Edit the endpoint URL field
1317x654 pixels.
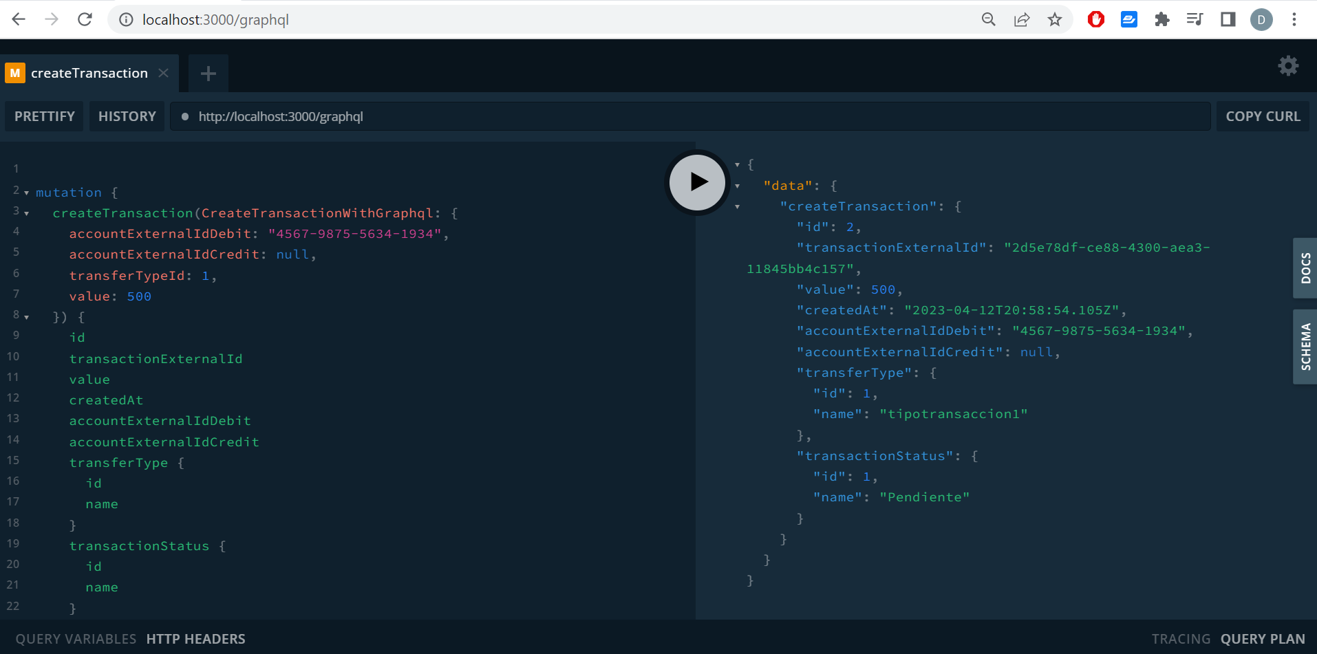pyautogui.click(x=690, y=116)
